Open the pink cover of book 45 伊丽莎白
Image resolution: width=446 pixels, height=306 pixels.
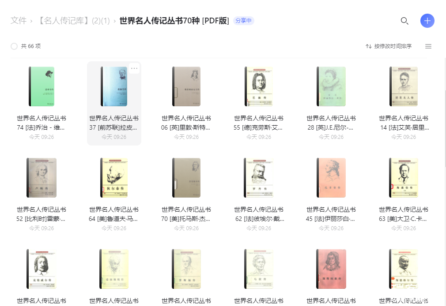(331, 178)
